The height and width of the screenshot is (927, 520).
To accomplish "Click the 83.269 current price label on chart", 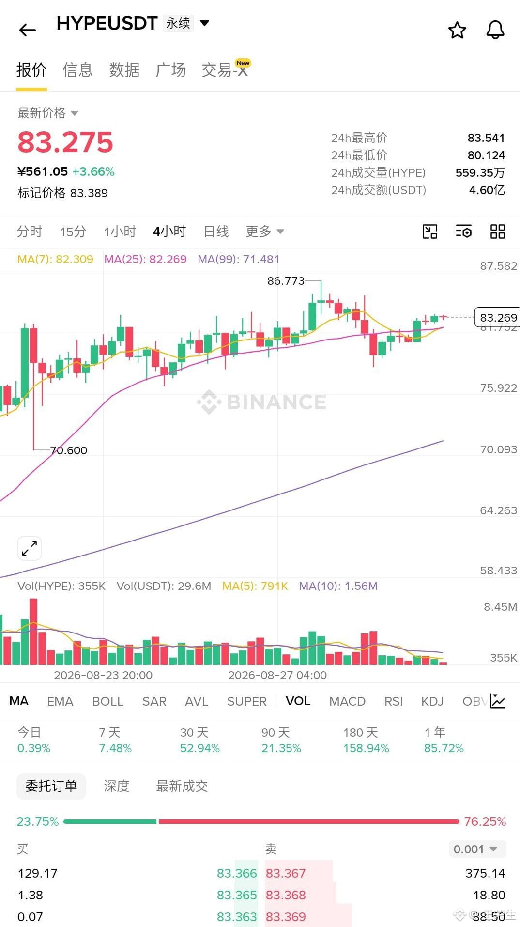I will [498, 318].
